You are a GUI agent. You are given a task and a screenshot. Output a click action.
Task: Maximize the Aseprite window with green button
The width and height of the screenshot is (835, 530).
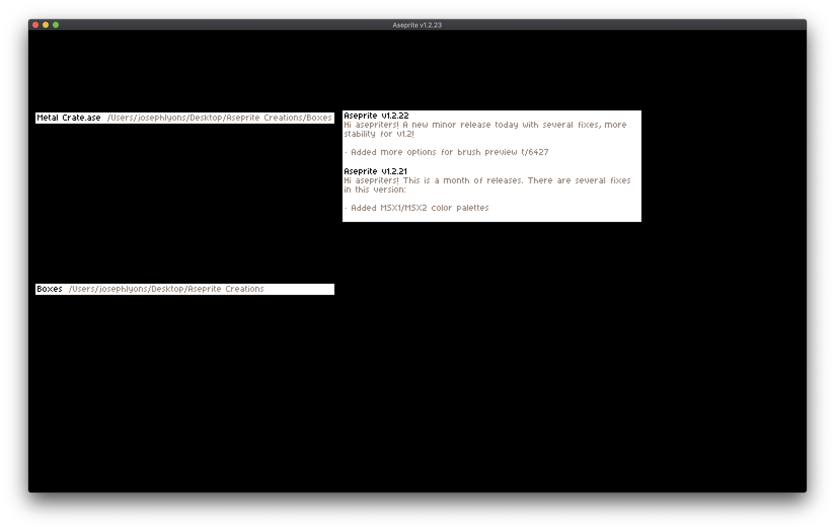pyautogui.click(x=56, y=25)
